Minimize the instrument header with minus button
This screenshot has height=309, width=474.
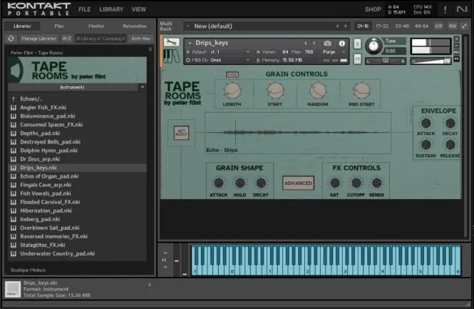pos(456,46)
